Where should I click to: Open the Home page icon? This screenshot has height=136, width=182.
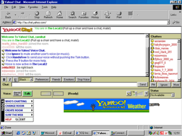[x=59, y=15]
